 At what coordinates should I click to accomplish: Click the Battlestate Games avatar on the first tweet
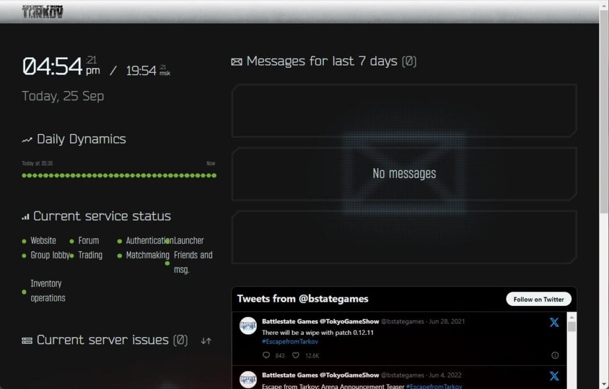(247, 326)
